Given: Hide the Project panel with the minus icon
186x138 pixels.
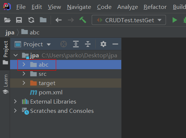Looking at the screenshot, I should pyautogui.click(x=115, y=44).
